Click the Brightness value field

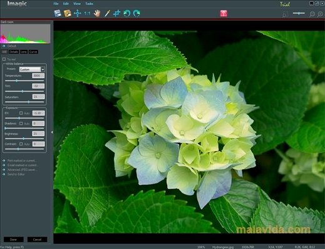coord(38,134)
